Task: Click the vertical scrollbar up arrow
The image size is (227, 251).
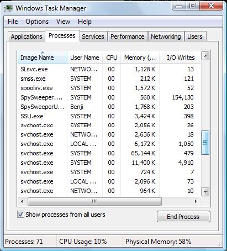Action: tap(205, 56)
